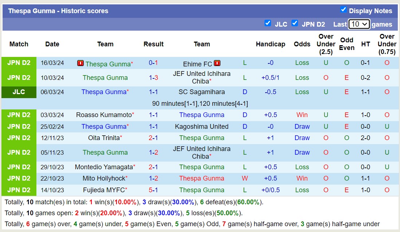Open the Fujieda MYFC team link
This screenshot has height=232, width=400.
[104, 190]
